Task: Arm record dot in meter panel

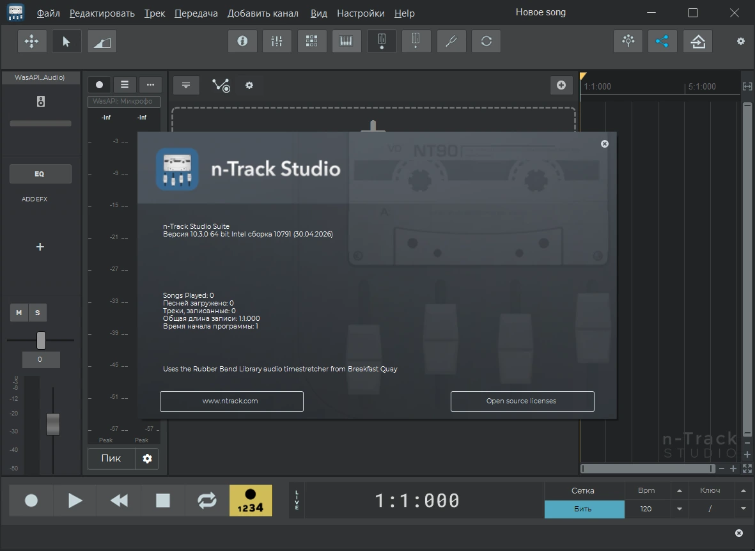Action: (99, 85)
